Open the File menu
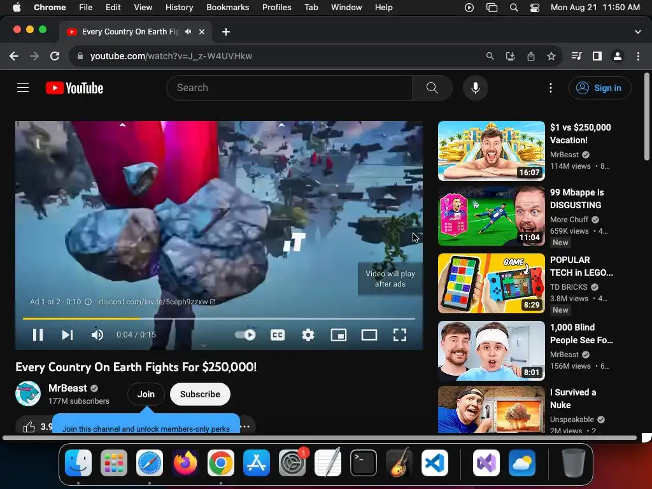The height and width of the screenshot is (489, 652). [85, 7]
